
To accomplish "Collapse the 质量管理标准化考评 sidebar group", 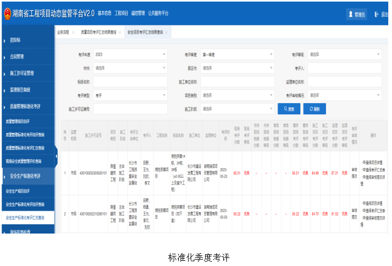I will coord(28,106).
